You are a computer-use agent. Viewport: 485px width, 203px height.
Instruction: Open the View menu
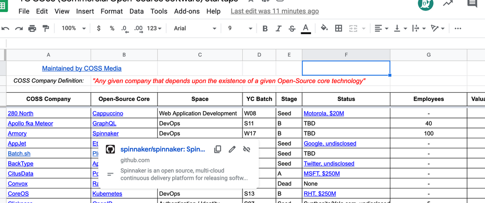click(x=62, y=12)
